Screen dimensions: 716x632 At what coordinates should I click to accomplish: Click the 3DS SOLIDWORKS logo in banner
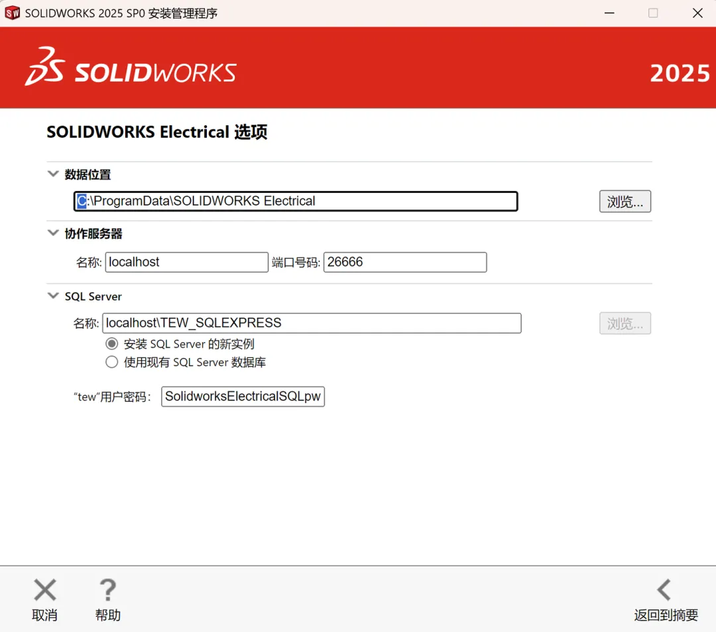[131, 67]
